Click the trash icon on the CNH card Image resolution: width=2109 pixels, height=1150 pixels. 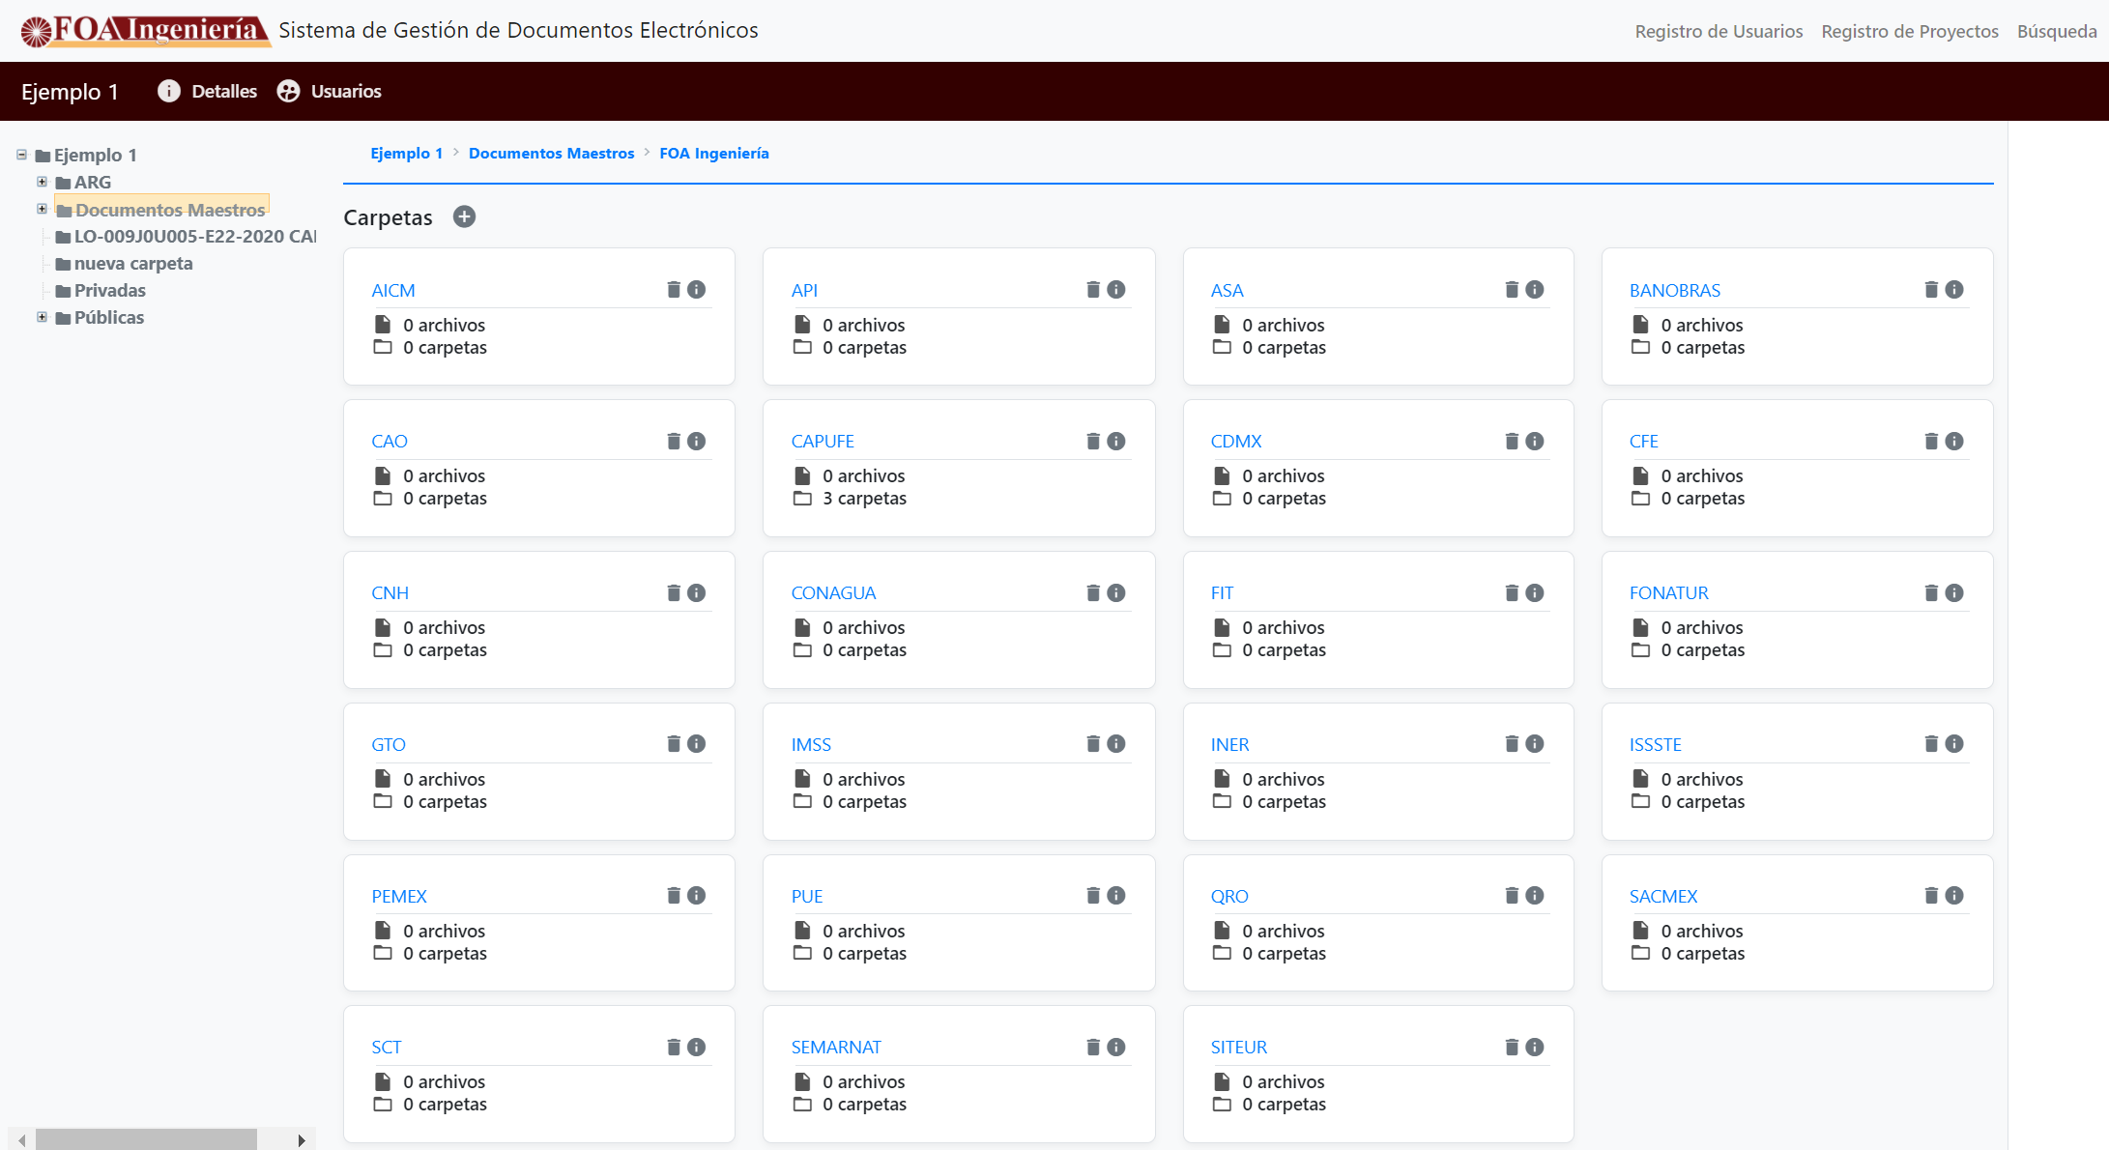[674, 593]
